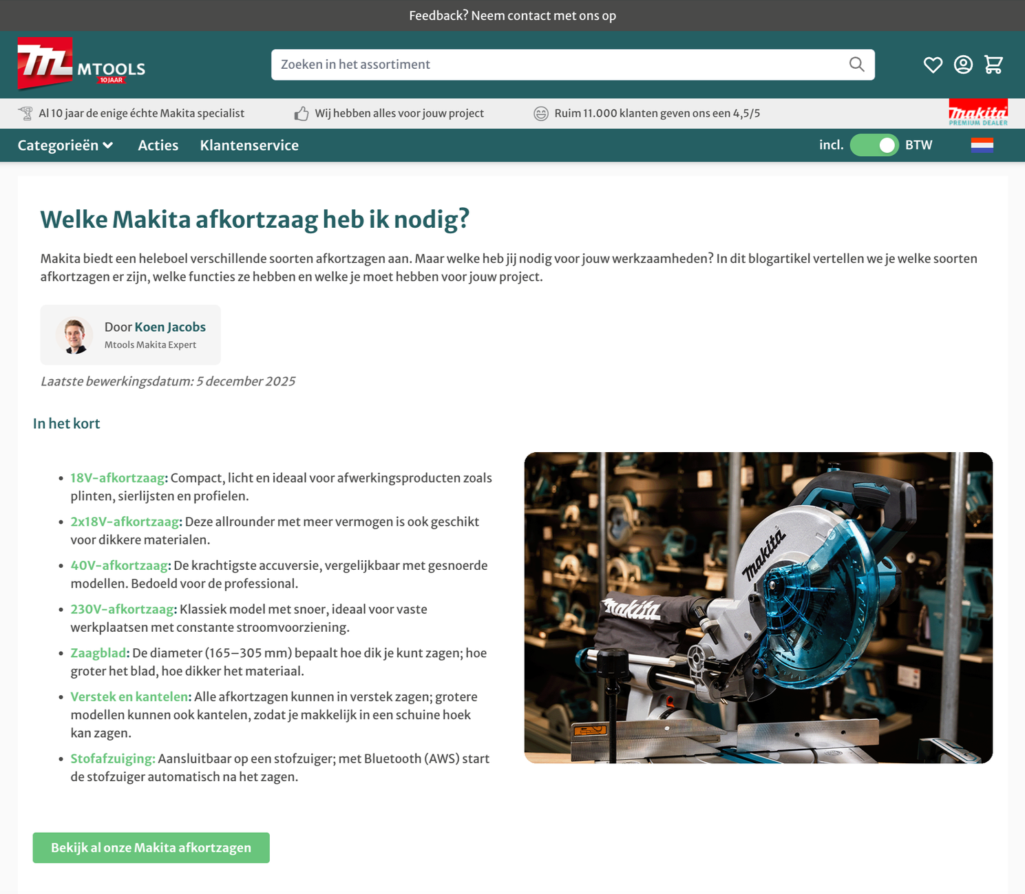Screen dimensions: 1025x894
Task: Open the user account icon
Action: (963, 65)
